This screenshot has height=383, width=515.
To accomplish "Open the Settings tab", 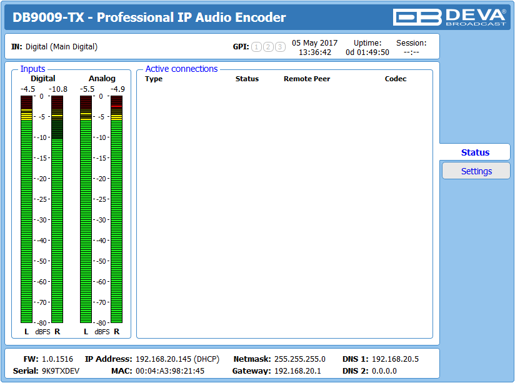I will [x=476, y=171].
